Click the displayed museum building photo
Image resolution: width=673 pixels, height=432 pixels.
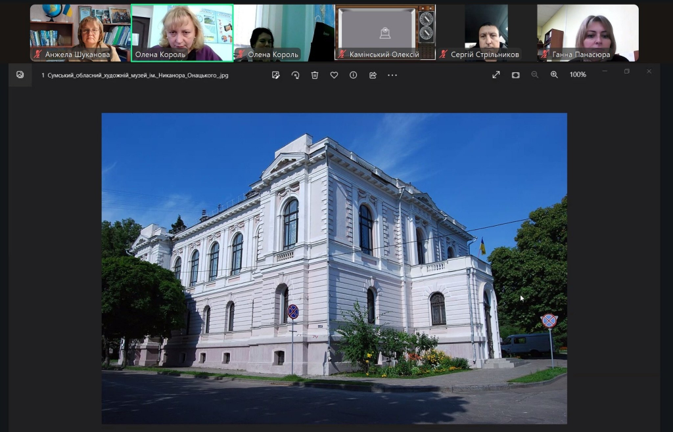point(334,268)
